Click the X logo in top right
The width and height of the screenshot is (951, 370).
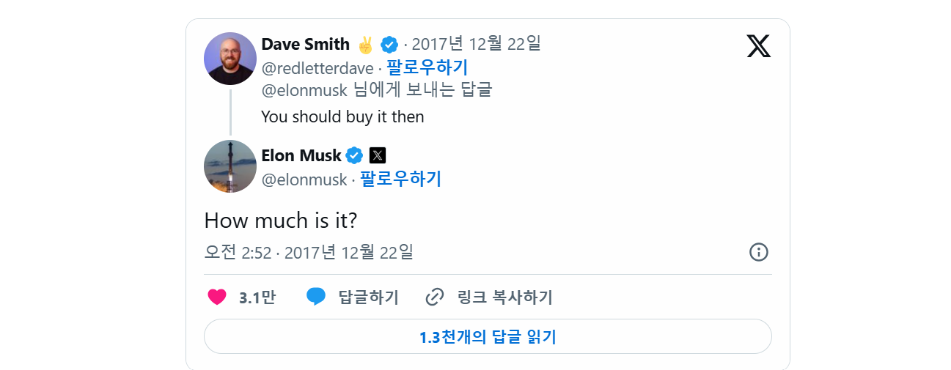(x=758, y=45)
